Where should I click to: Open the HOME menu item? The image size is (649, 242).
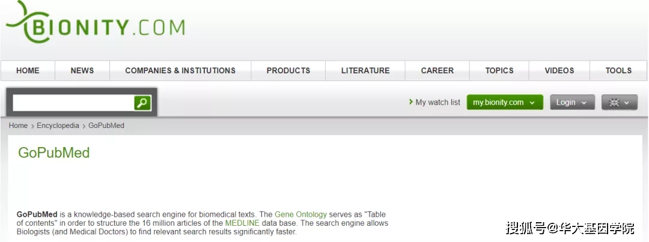click(28, 71)
